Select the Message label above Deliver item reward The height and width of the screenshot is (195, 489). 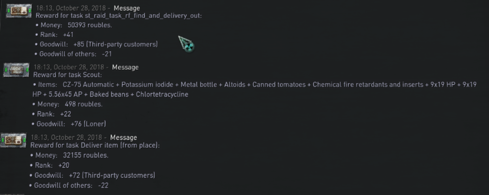pyautogui.click(x=124, y=137)
